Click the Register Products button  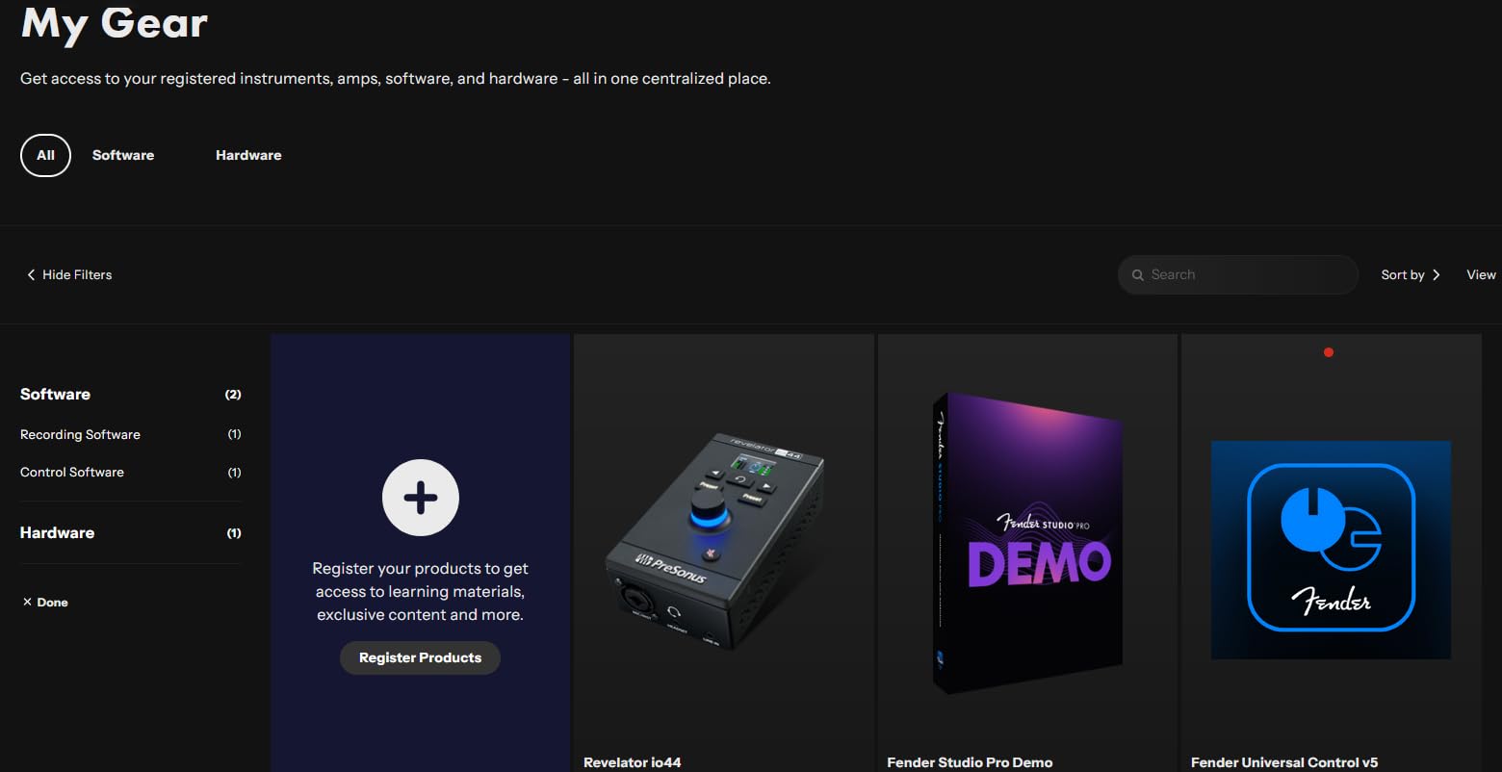pos(420,657)
